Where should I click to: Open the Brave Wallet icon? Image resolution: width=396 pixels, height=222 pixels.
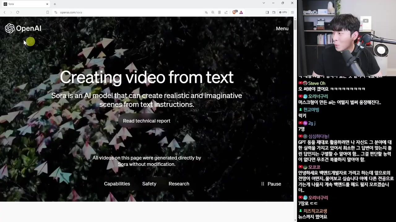pos(274,12)
